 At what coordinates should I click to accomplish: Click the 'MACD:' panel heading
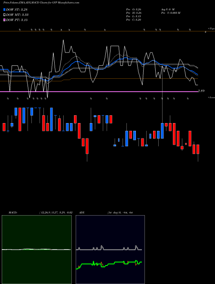[13, 213]
